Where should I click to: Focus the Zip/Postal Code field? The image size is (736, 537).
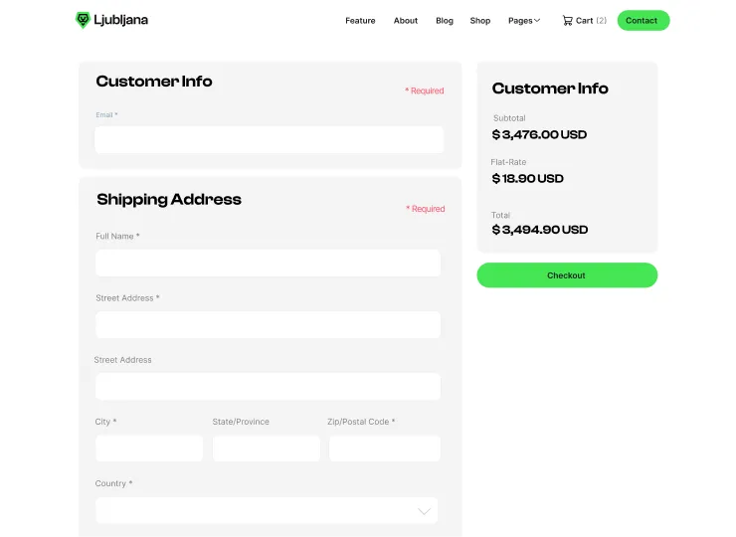coord(385,448)
